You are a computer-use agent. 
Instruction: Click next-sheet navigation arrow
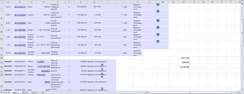(x=6, y=92)
